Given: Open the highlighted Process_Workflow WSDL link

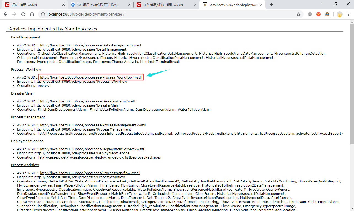Looking at the screenshot, I should (x=90, y=77).
